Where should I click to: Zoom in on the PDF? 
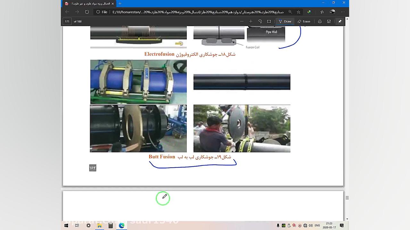(x=251, y=21)
